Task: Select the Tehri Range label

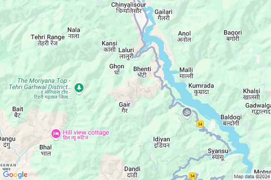Action: click(x=48, y=40)
